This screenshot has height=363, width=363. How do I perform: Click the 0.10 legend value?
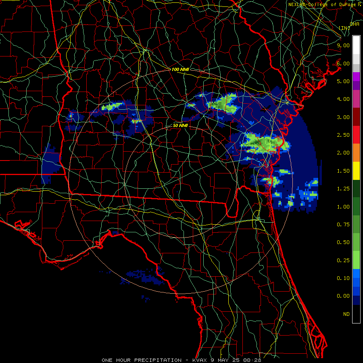[343, 278]
